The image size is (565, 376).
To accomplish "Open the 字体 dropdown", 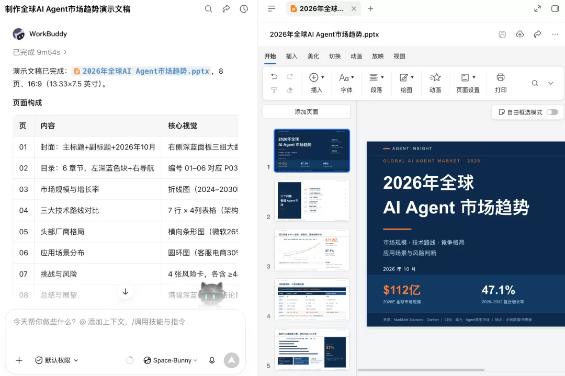I will (347, 83).
